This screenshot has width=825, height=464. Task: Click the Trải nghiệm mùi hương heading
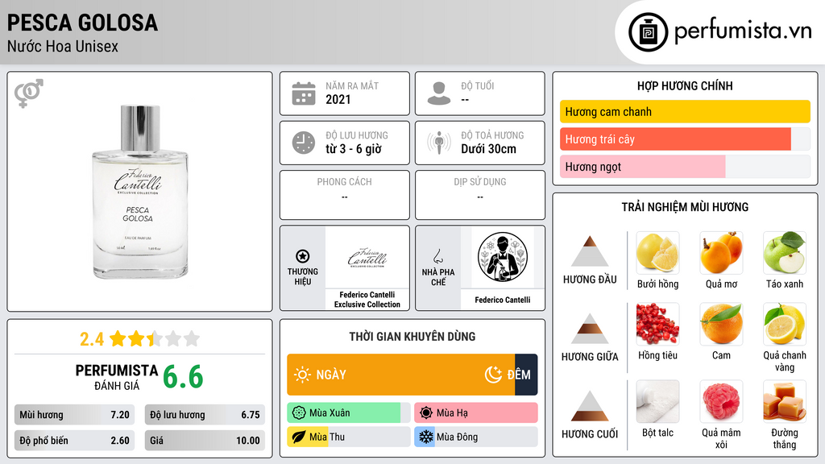[x=685, y=207]
